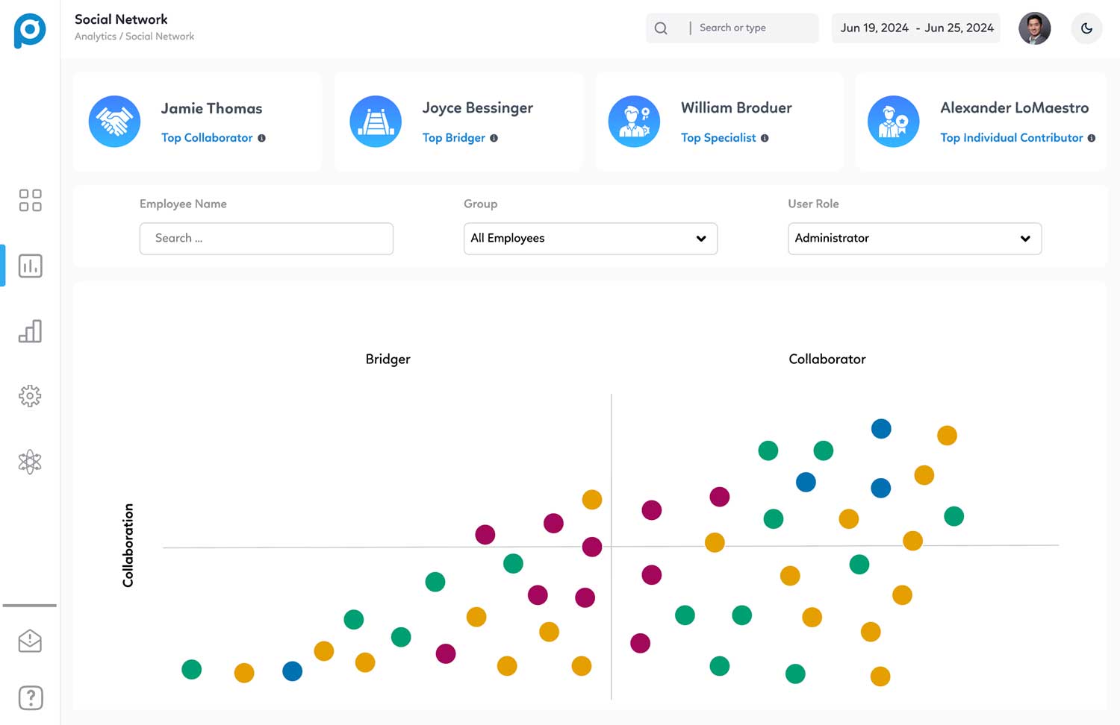Expand the Group All Employees dropdown
The width and height of the screenshot is (1120, 725).
pyautogui.click(x=590, y=239)
